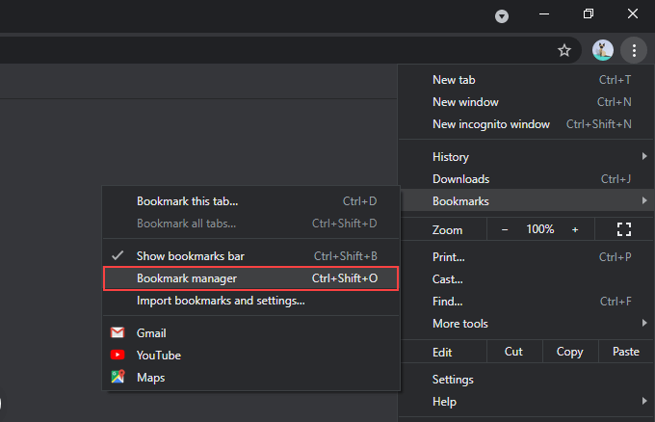Open the Maps bookmark

tap(150, 378)
